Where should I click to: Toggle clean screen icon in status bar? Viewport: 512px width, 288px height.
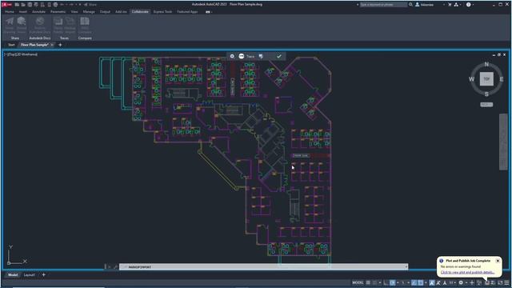coord(500,282)
